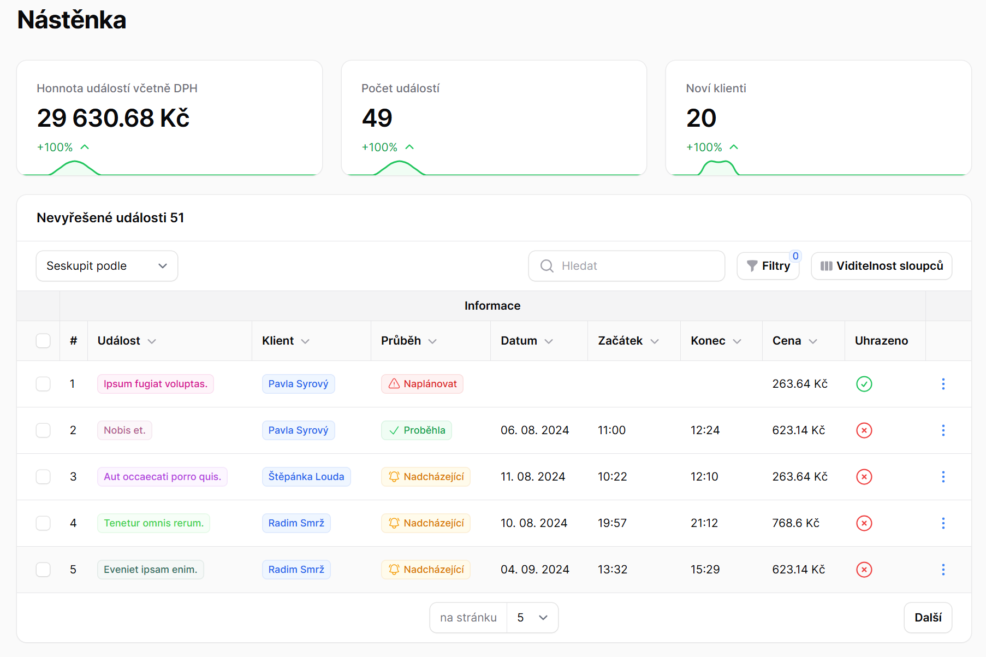Click the search magnifier icon

pyautogui.click(x=547, y=266)
